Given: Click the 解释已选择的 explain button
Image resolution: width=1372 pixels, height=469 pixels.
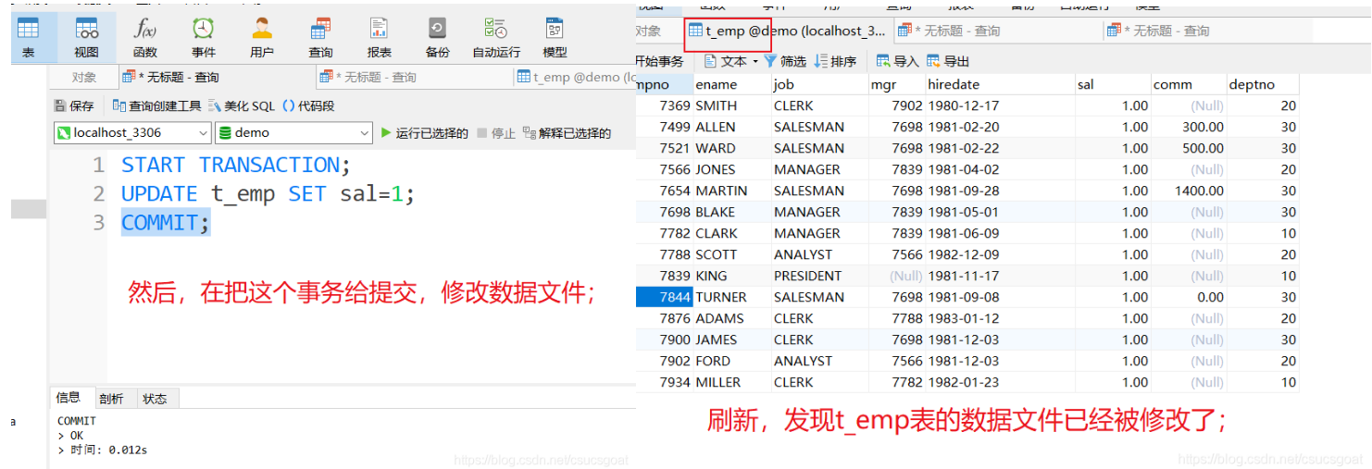Looking at the screenshot, I should (567, 133).
